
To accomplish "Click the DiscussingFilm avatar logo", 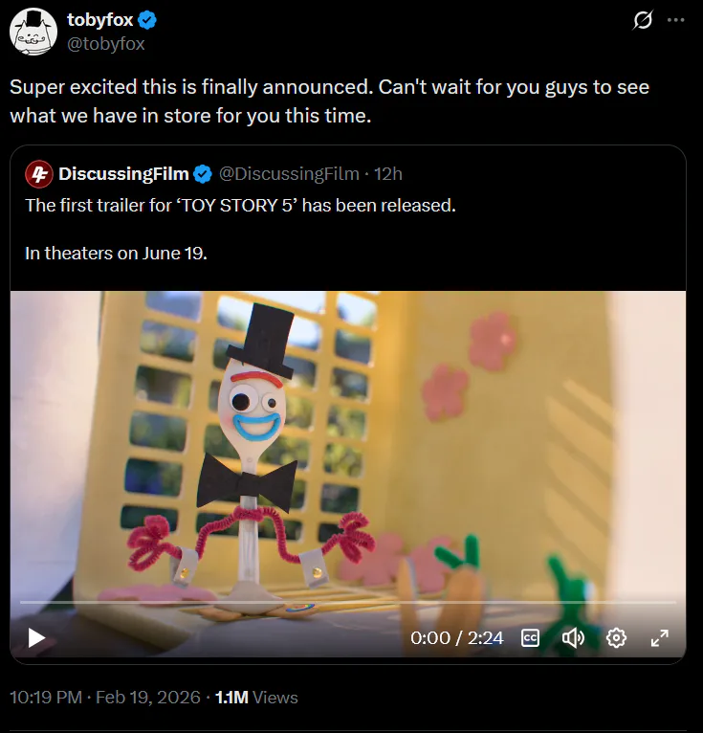I will [x=38, y=174].
